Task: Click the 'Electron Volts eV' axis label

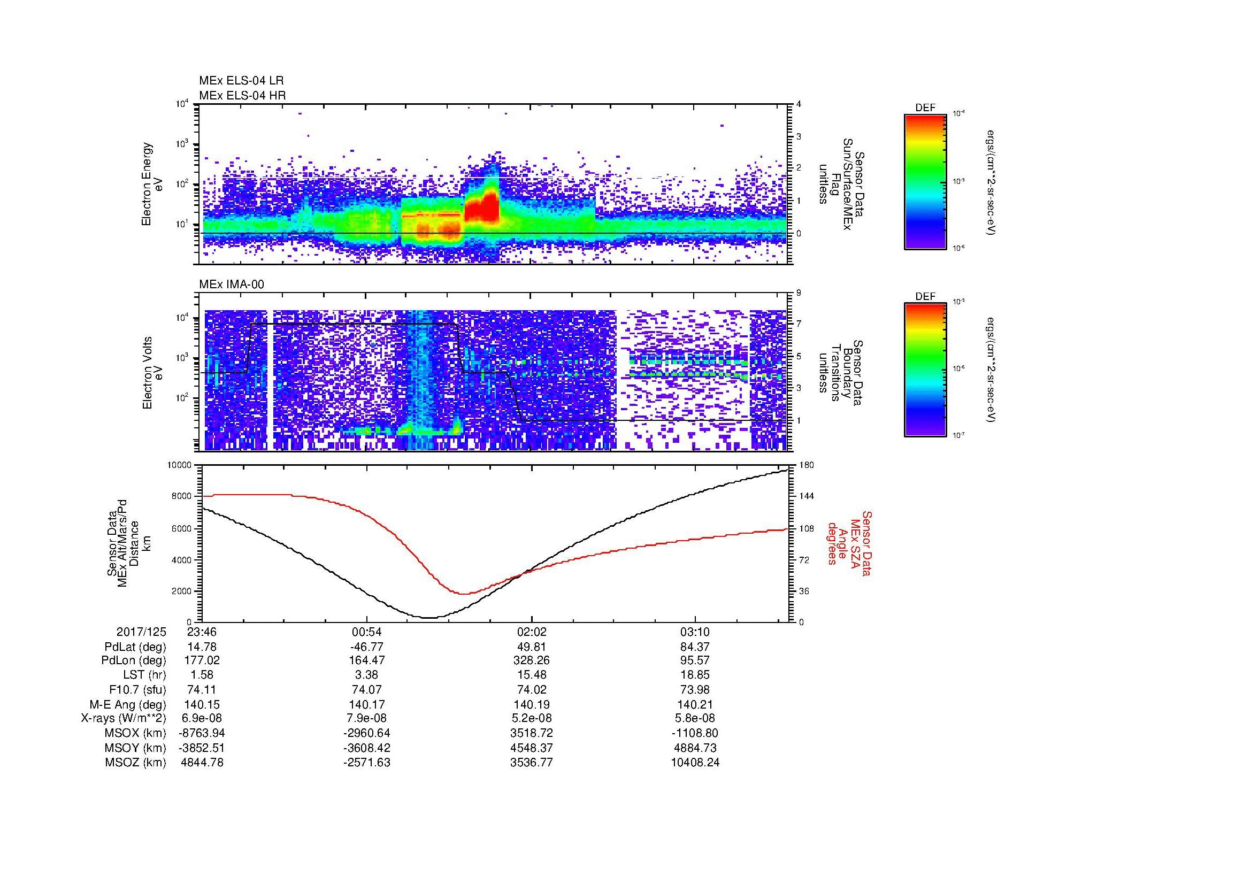Action: point(152,373)
